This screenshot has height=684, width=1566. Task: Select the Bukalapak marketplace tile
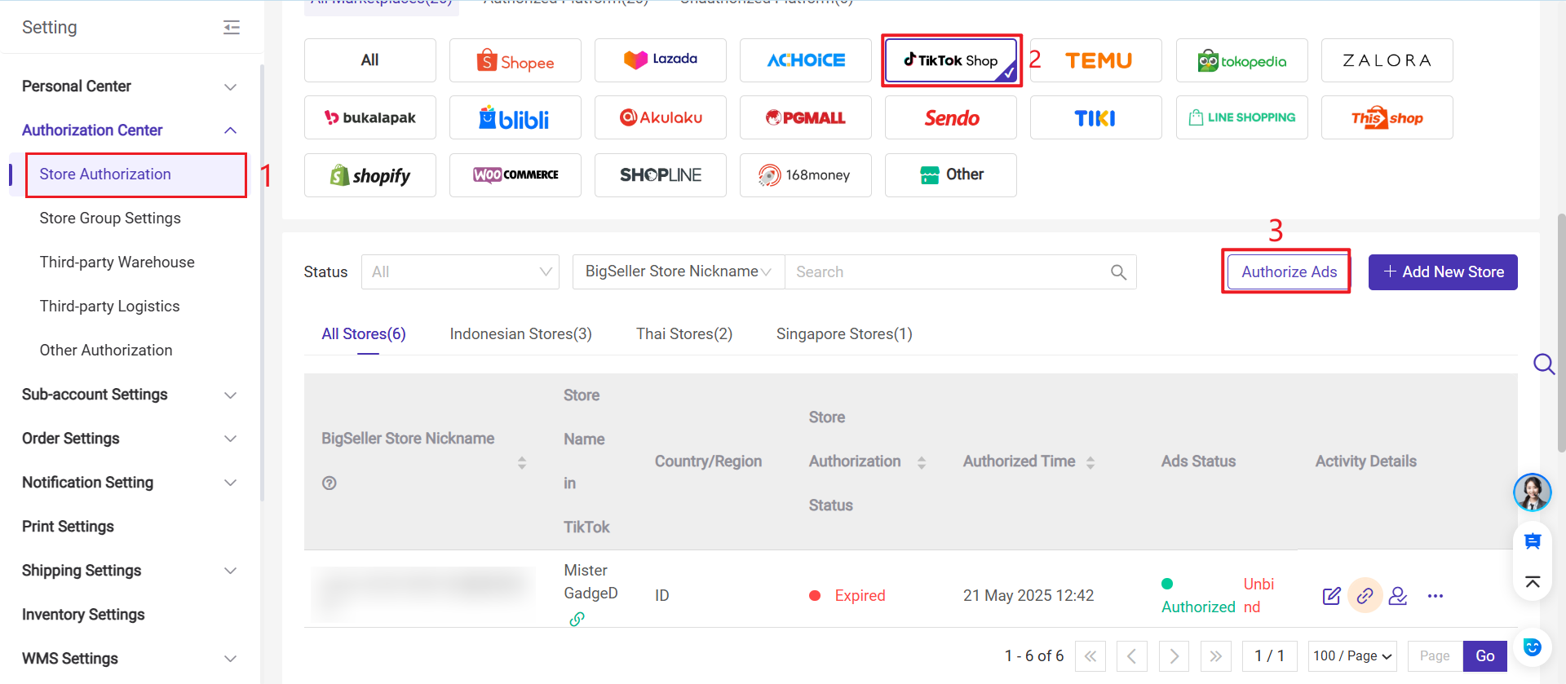(x=370, y=117)
